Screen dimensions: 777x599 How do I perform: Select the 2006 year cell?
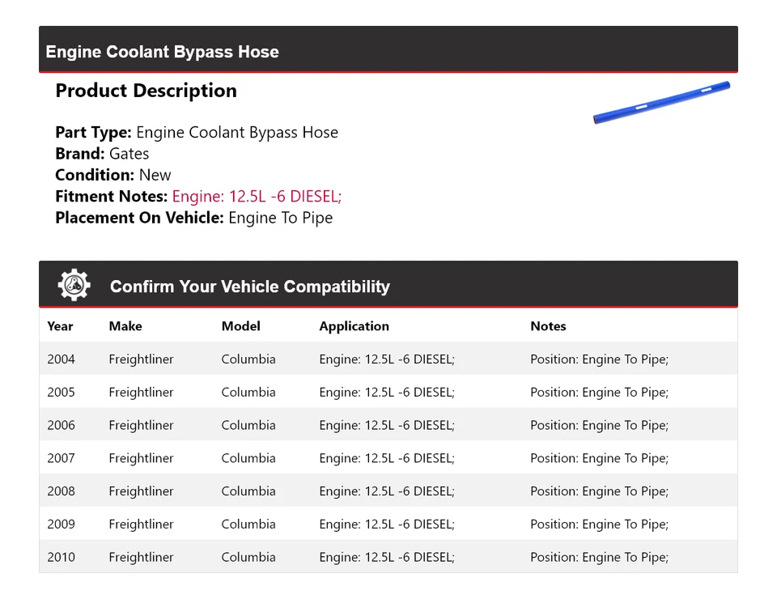[x=61, y=425]
